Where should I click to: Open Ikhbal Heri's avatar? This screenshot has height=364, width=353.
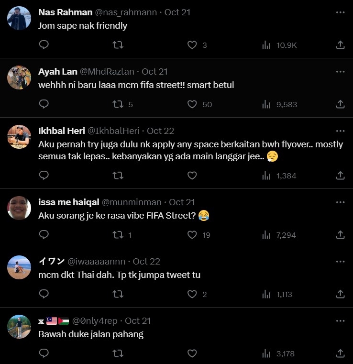[x=20, y=137]
